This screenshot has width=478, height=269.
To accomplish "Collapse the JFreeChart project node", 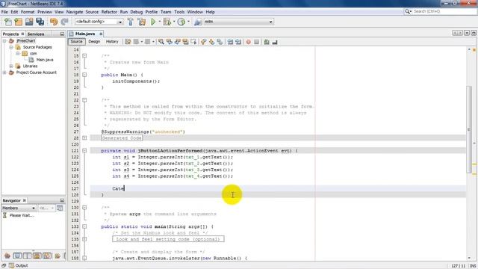I will click(x=4, y=41).
